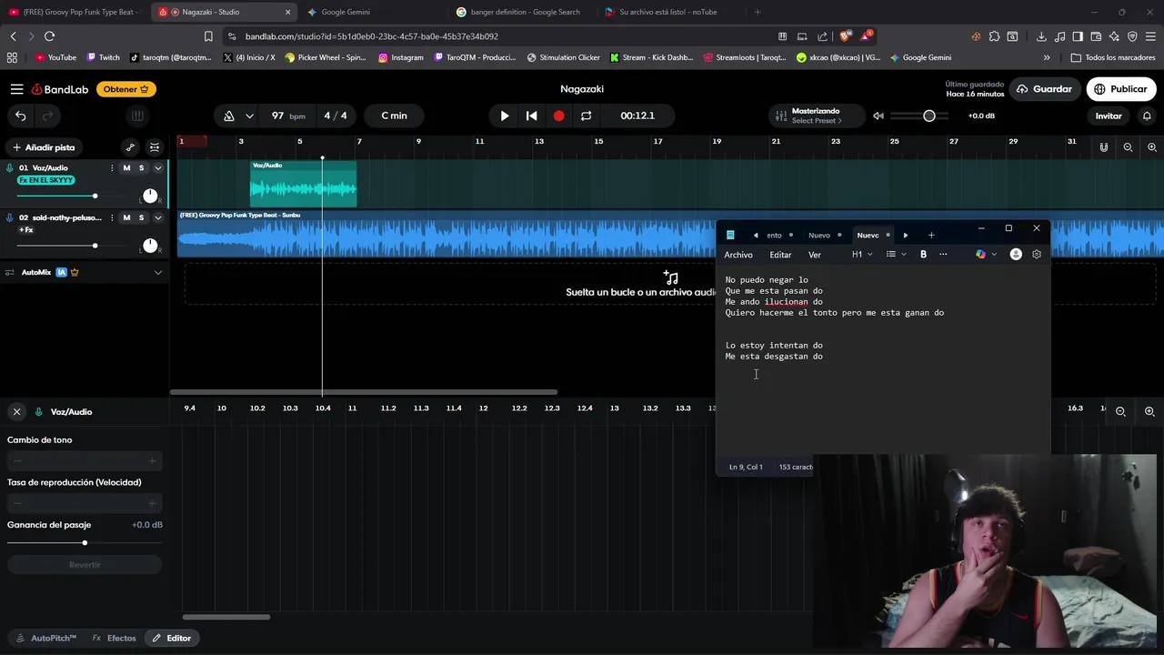Viewport: 1164px width, 655px height.
Task: Open the Efectos tab
Action: (115, 638)
